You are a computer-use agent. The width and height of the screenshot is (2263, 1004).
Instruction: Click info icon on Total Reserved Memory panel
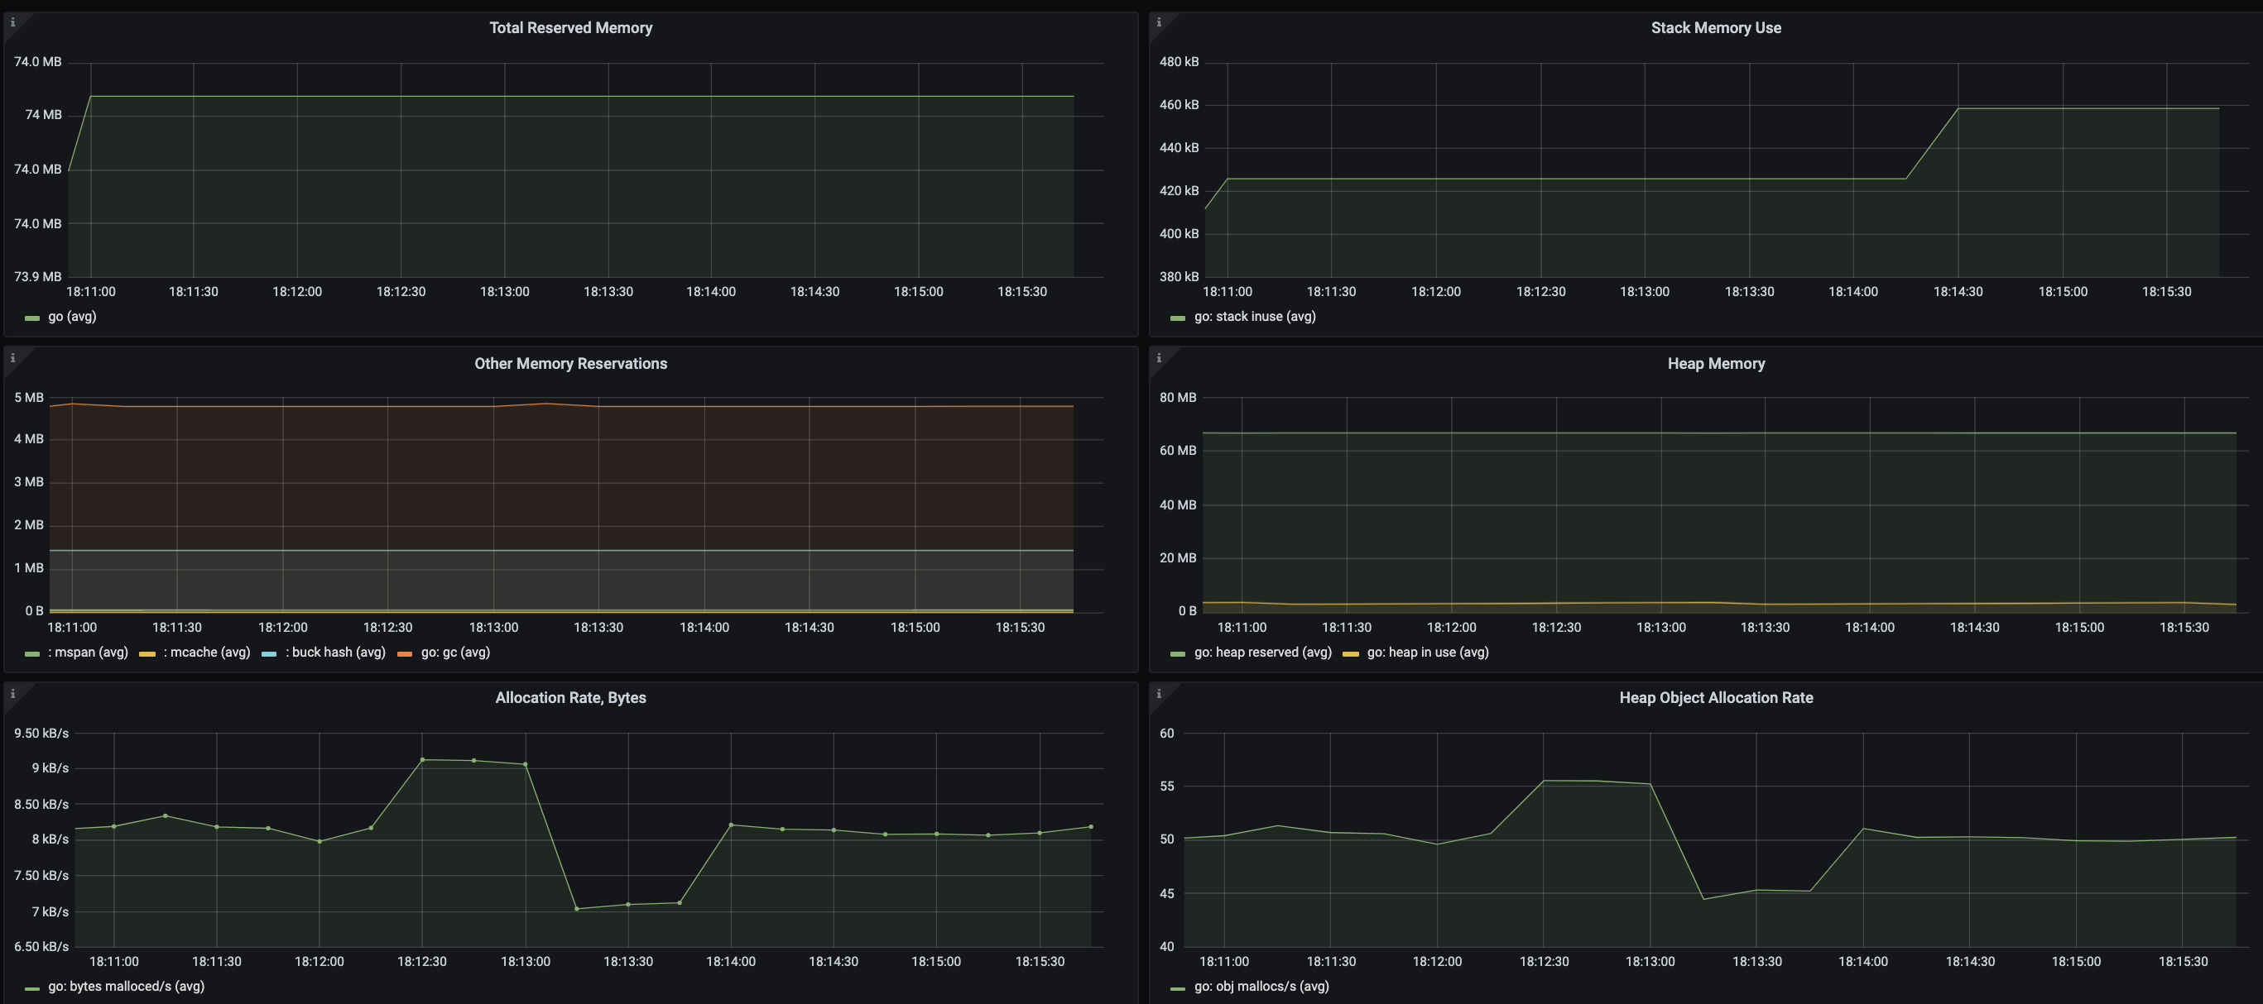point(12,22)
